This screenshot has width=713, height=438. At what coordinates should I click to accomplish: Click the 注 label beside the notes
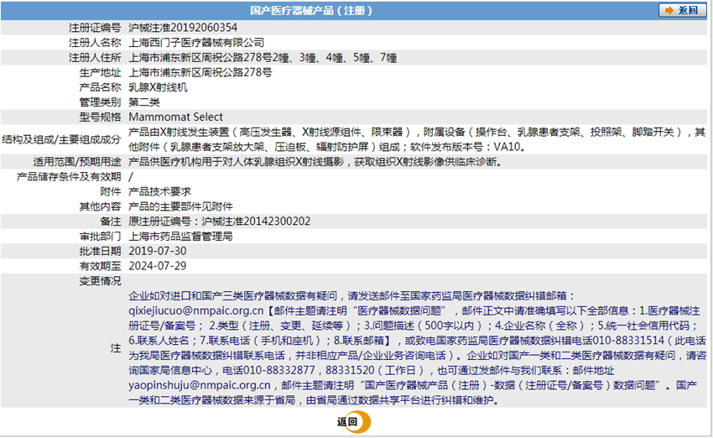click(x=116, y=348)
